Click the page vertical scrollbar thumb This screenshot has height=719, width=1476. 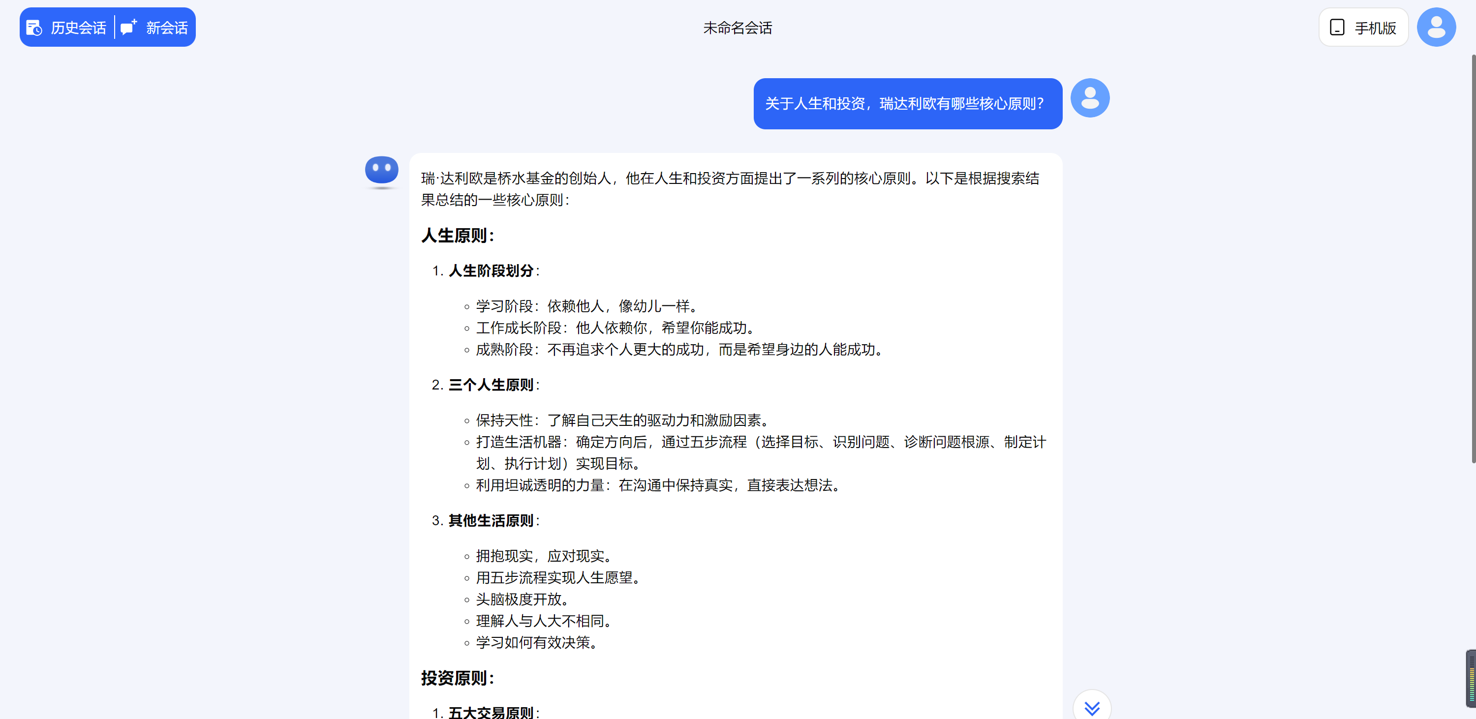(1473, 258)
